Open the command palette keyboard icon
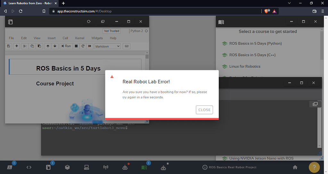 pos(127,46)
